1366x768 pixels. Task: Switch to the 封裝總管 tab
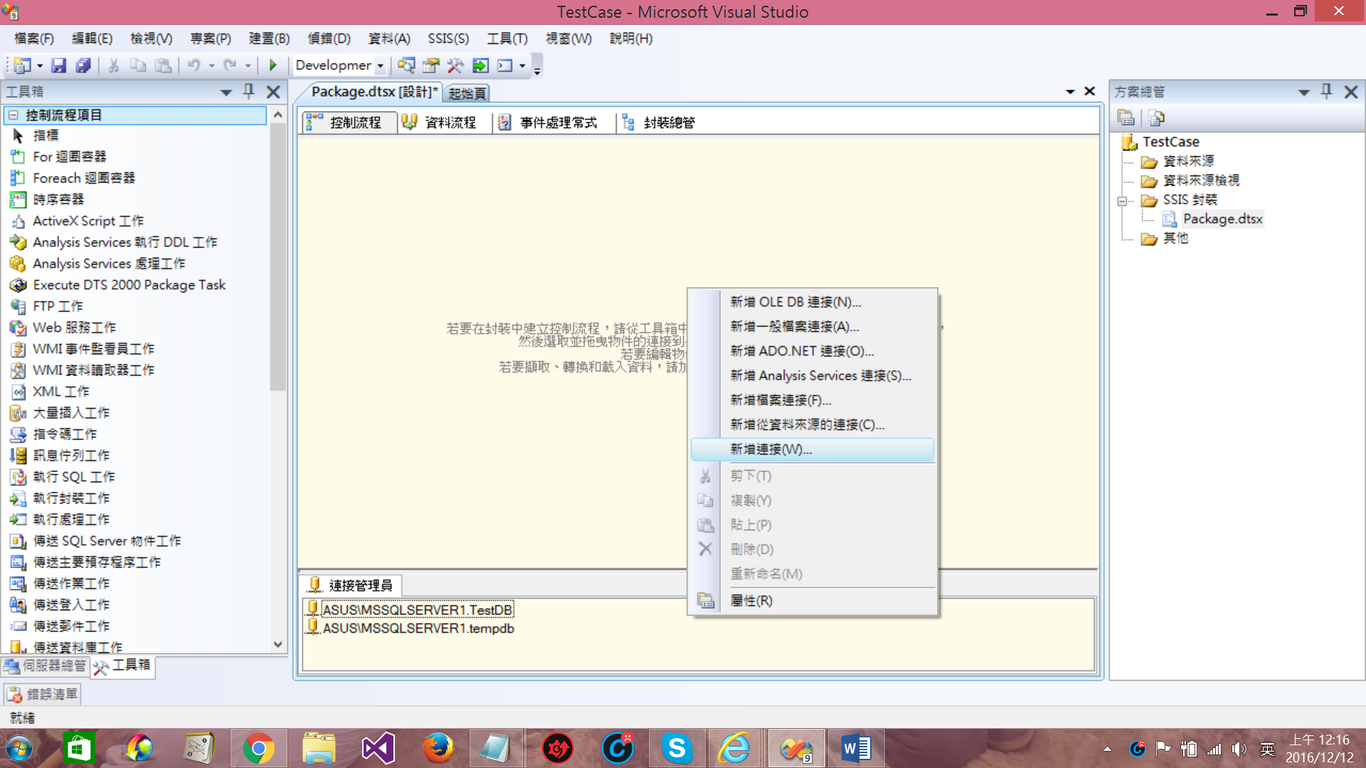tap(660, 122)
